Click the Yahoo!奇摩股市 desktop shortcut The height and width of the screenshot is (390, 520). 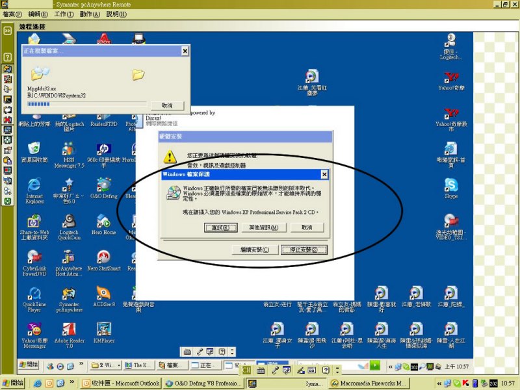[x=451, y=119]
